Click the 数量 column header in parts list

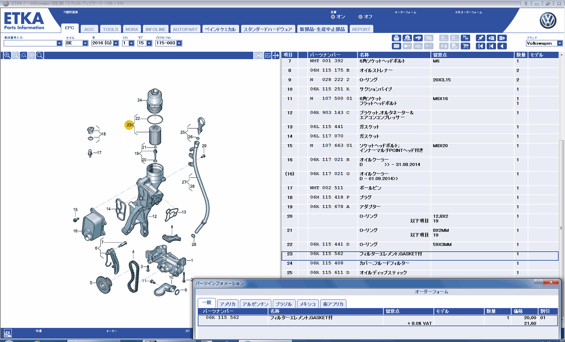[521, 55]
